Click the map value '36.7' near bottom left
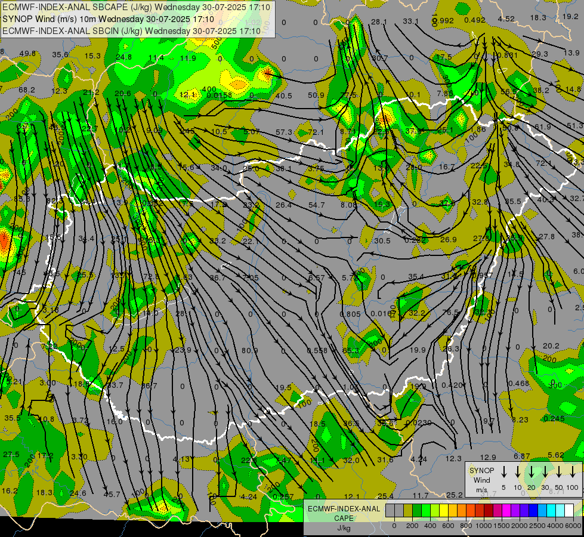Screen dimensions: 584x537 149,385
